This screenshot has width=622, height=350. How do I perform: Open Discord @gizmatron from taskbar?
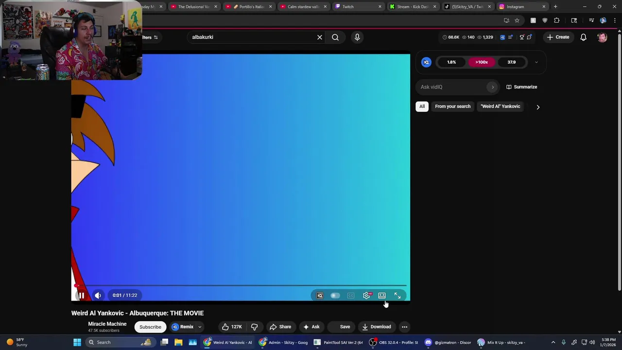449,342
